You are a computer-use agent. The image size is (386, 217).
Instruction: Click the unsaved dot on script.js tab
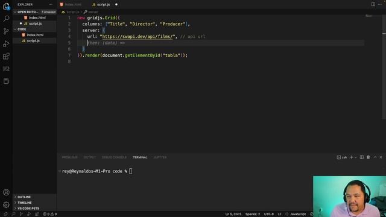(116, 4)
